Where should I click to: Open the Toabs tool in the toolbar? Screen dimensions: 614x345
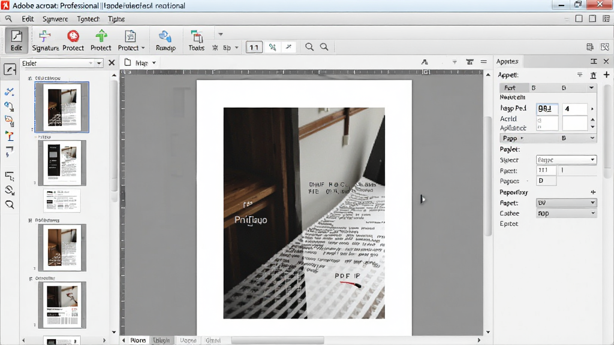[x=197, y=41]
